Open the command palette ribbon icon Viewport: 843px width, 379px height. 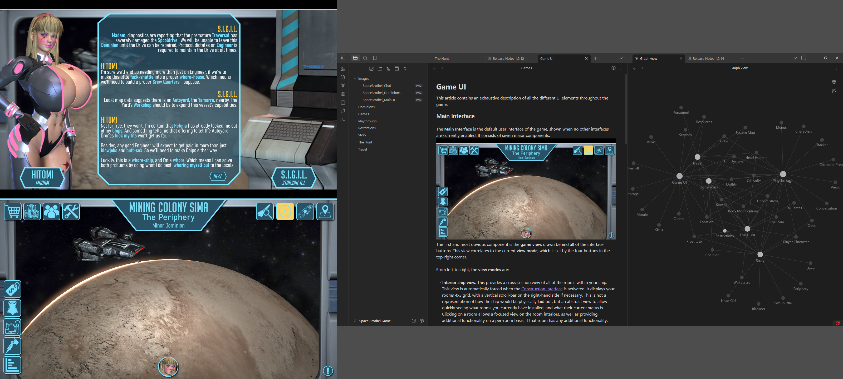343,119
